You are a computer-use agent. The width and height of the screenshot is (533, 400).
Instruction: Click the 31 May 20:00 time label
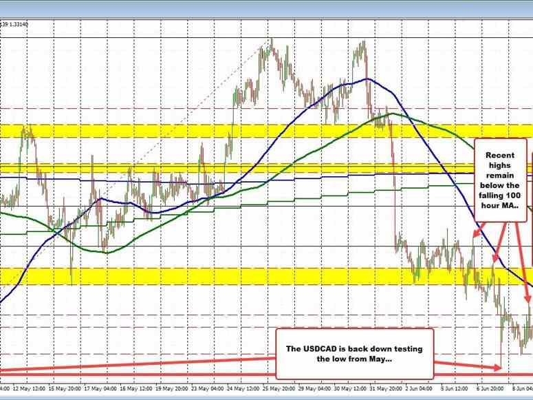386,388
